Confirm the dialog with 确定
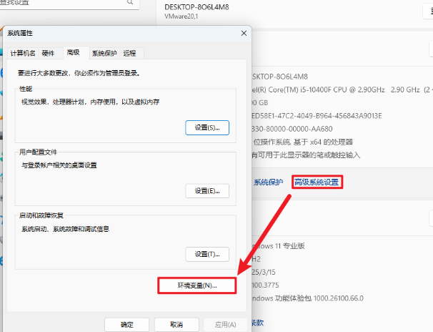433x332 pixels. [x=126, y=324]
